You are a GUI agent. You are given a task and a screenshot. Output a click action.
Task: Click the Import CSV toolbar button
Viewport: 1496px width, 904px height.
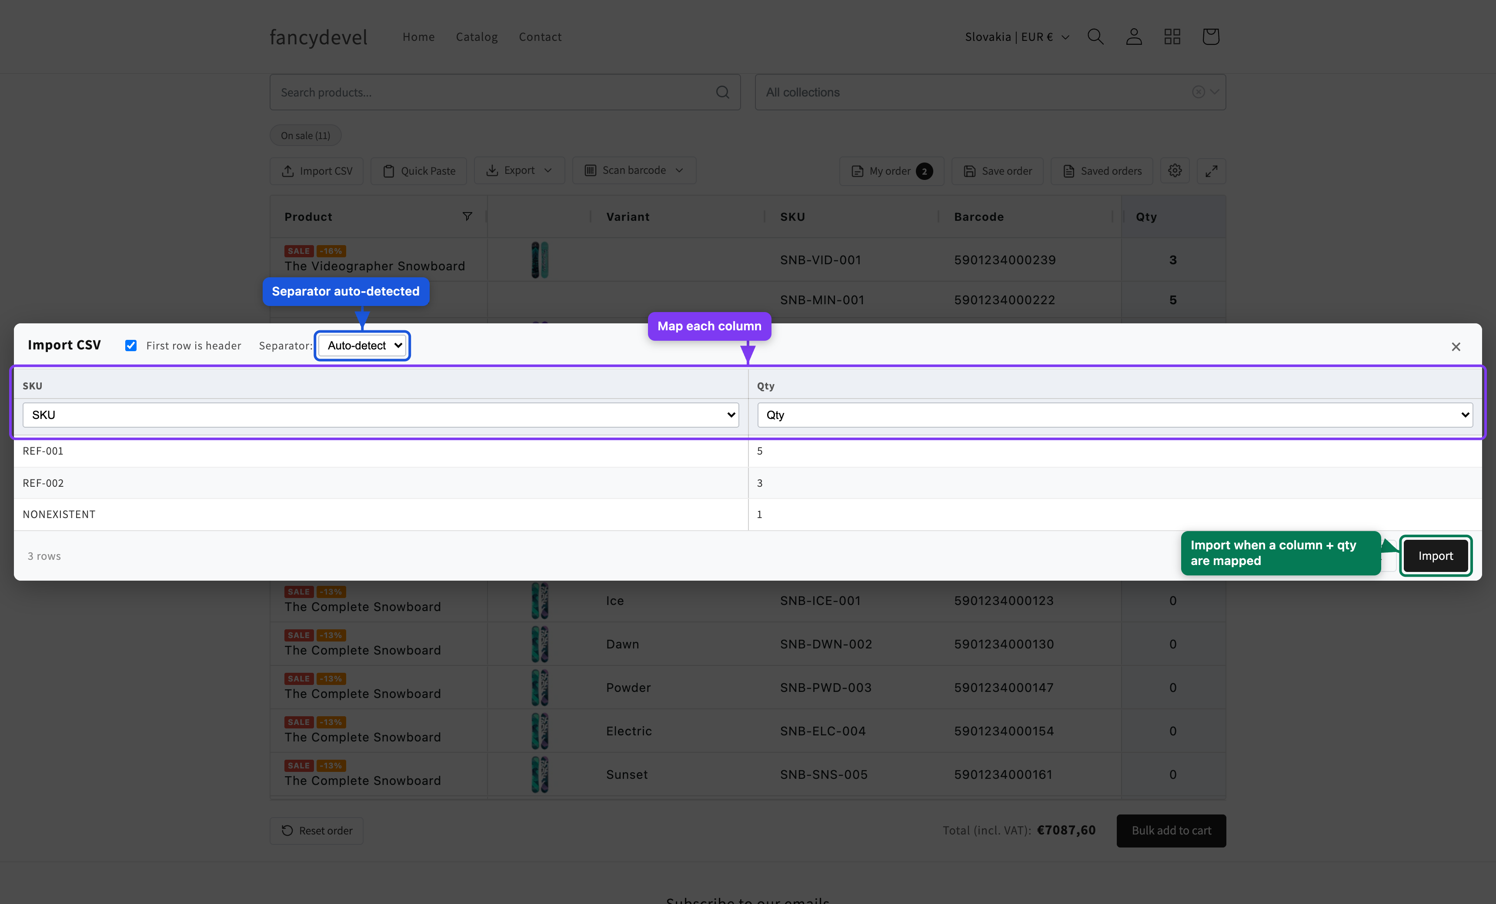point(316,171)
